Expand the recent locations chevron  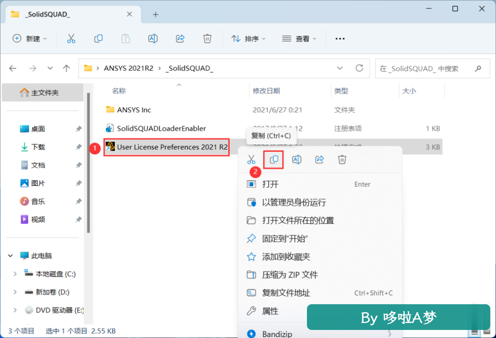50,68
